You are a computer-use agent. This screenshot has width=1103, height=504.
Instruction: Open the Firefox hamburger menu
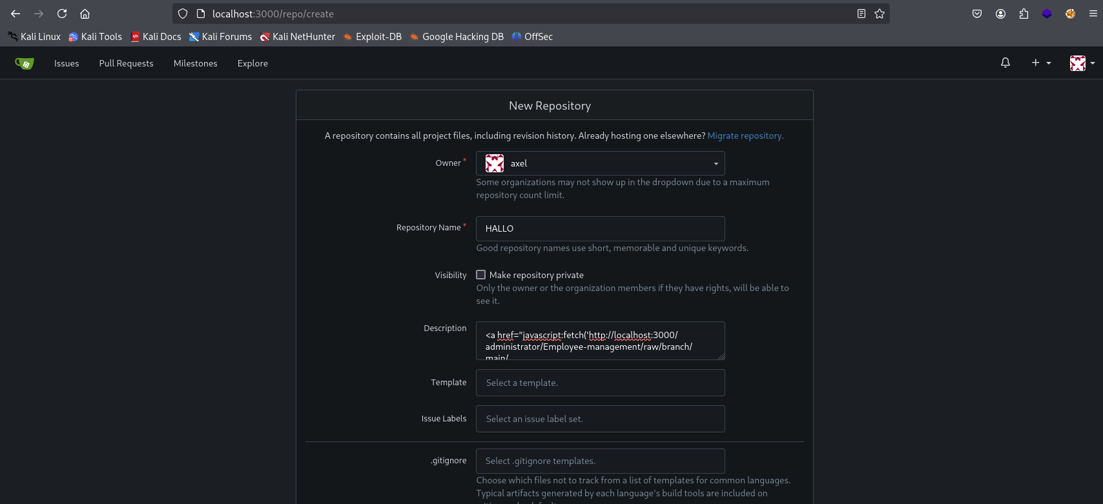pos(1093,14)
